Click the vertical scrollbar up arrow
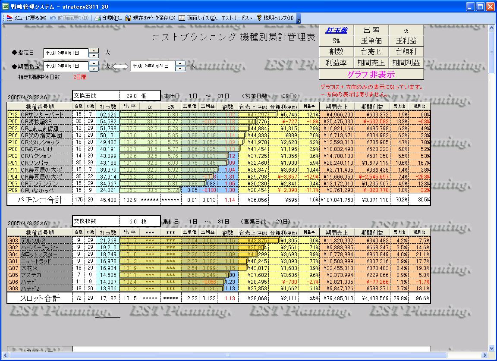This screenshot has width=497, height=361. [492, 28]
